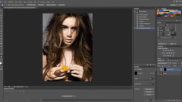Add Curves adjustment in Korrekturen panel
The width and height of the screenshot is (182, 102).
168,50
